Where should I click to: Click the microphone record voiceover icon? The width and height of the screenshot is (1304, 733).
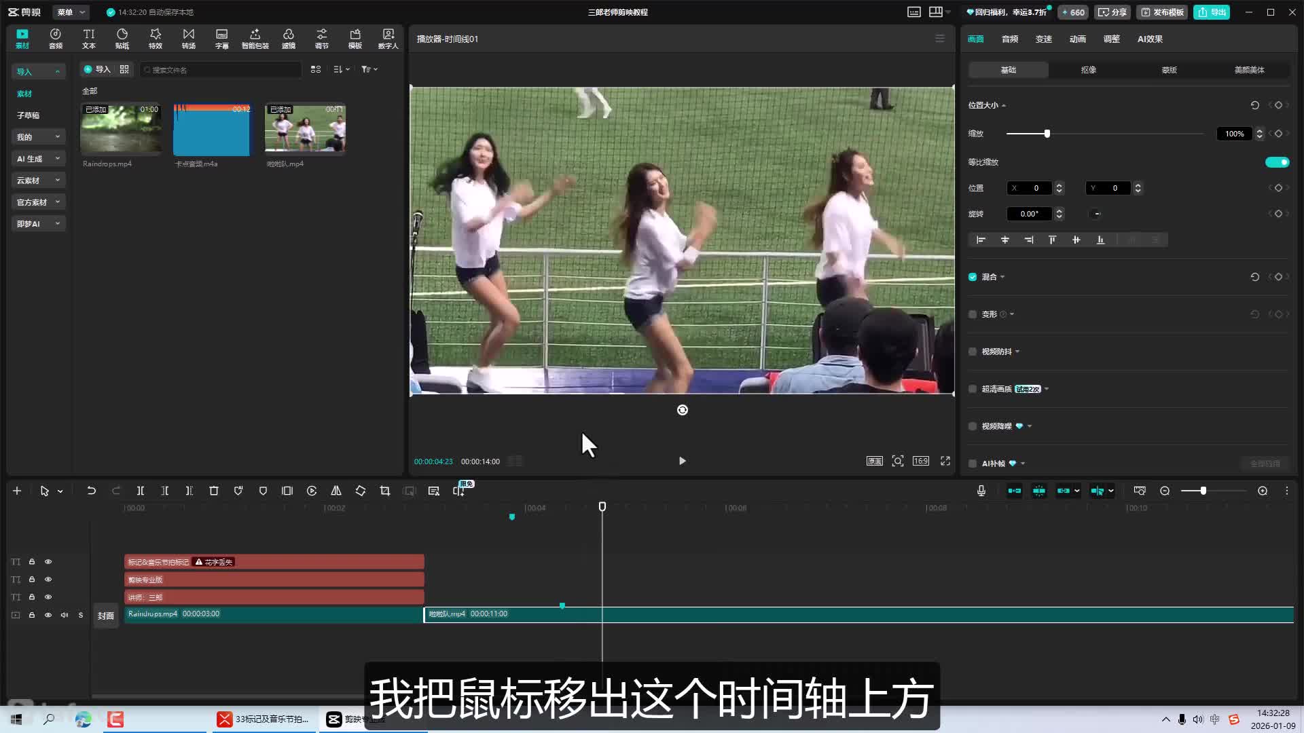(x=981, y=491)
